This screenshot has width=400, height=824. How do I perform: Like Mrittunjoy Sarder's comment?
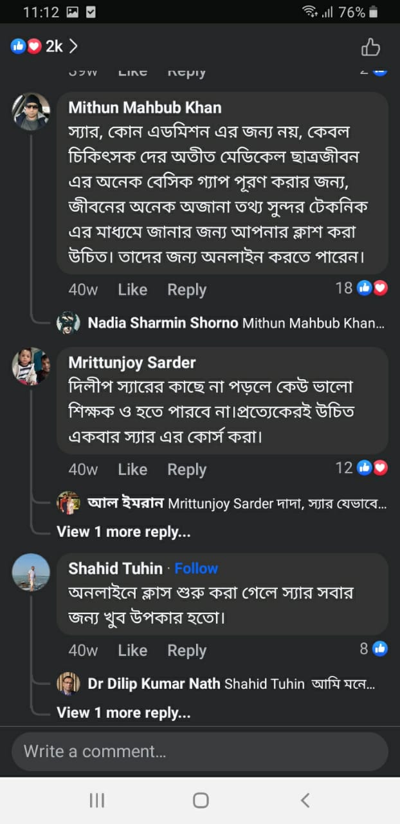132,470
